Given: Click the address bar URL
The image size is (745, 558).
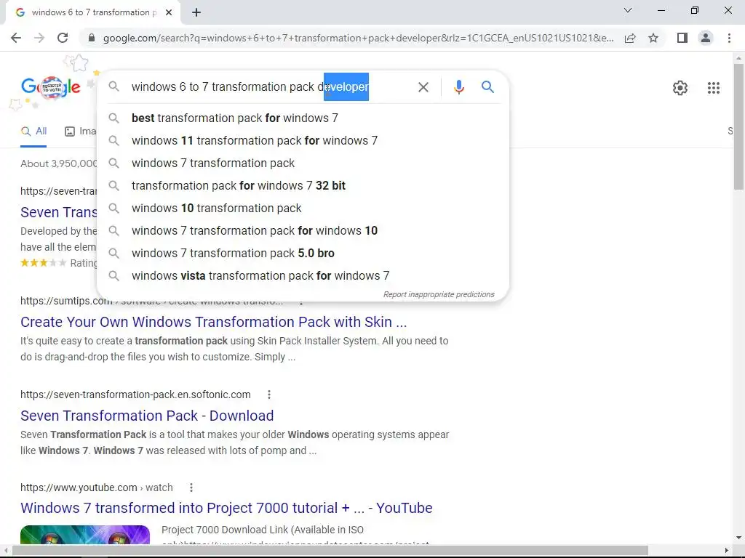Looking at the screenshot, I should coord(358,38).
